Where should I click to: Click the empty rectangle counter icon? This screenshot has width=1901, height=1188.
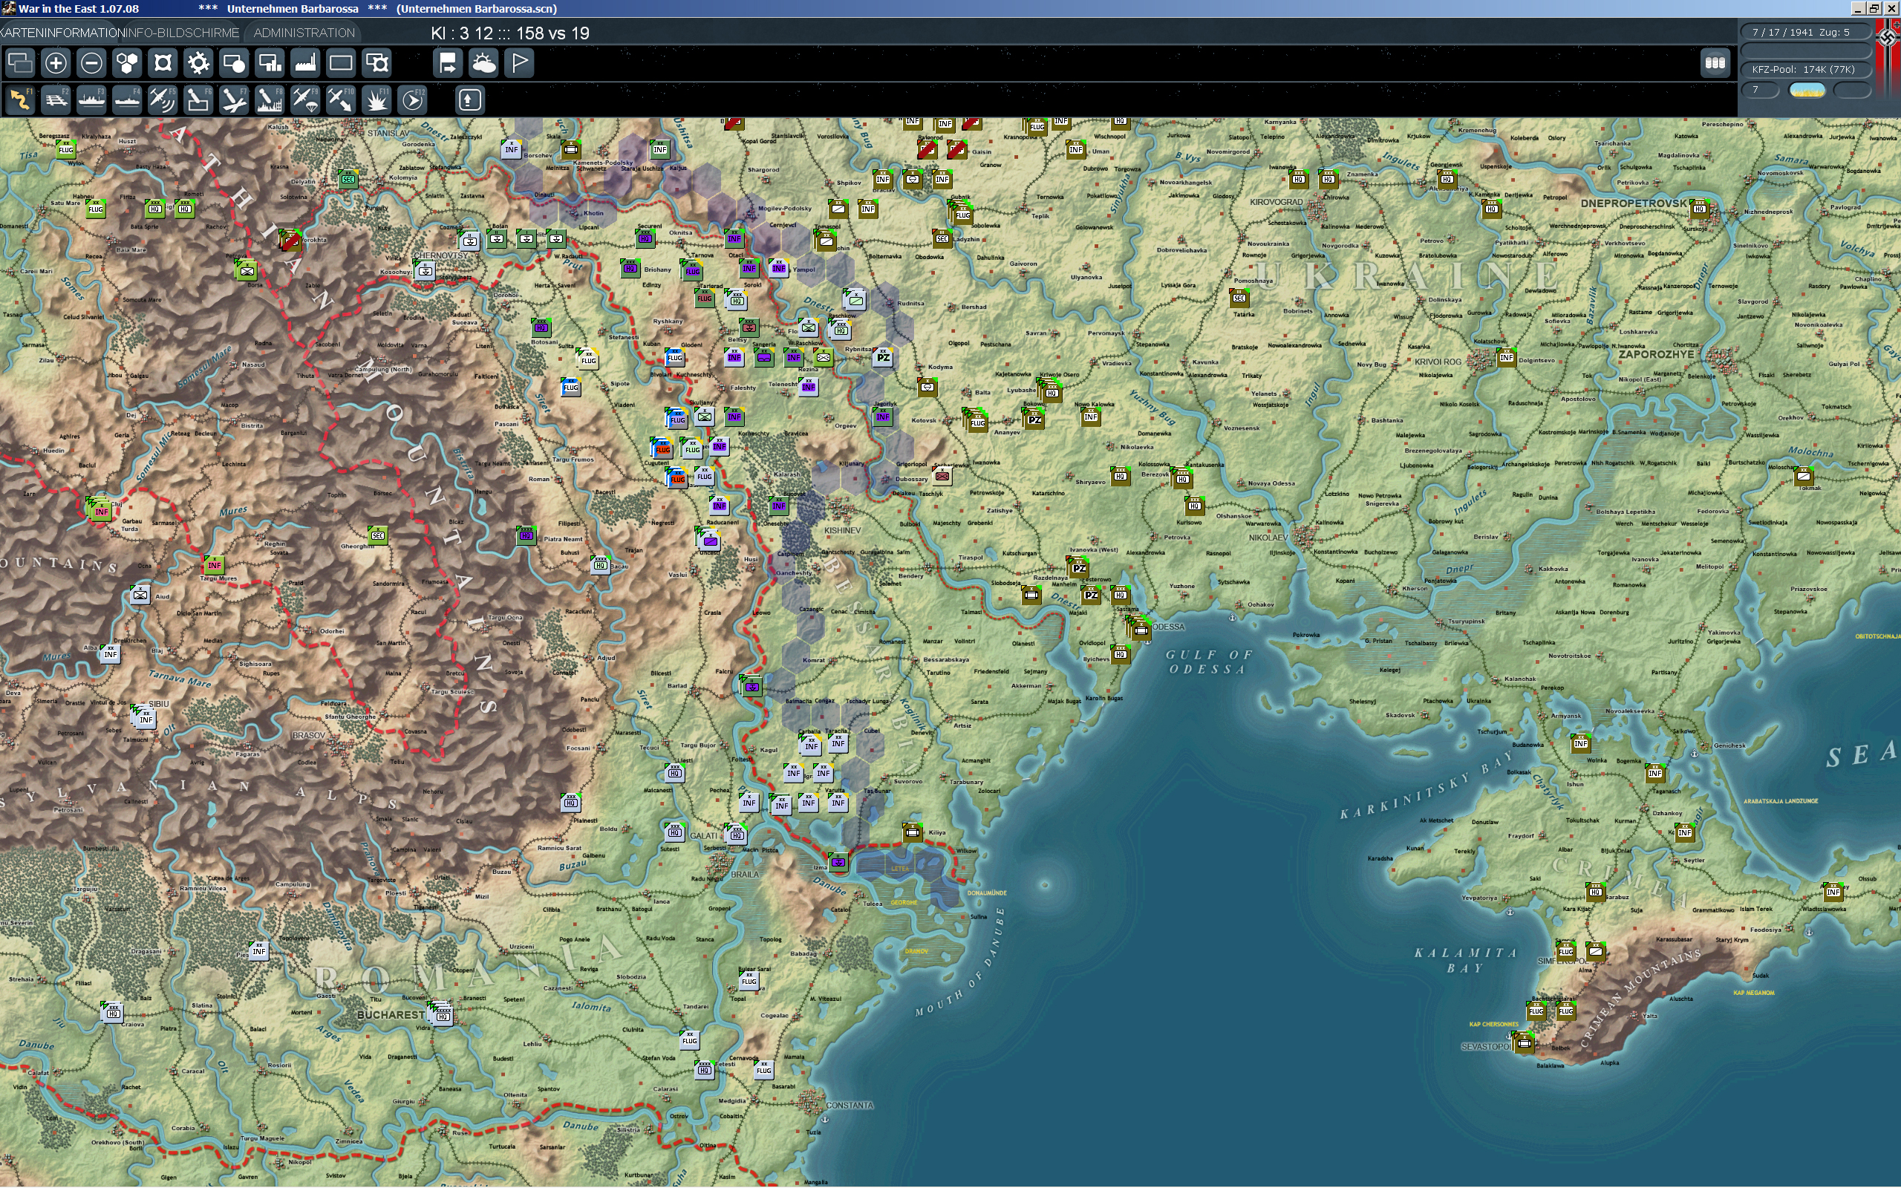pos(341,63)
